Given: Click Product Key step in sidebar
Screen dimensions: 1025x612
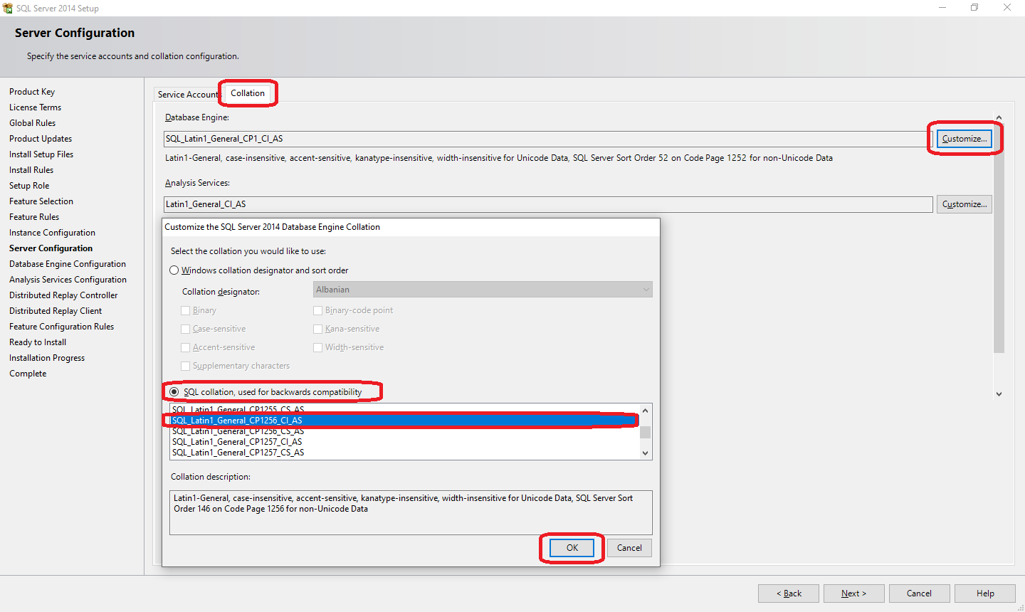Looking at the screenshot, I should 32,92.
